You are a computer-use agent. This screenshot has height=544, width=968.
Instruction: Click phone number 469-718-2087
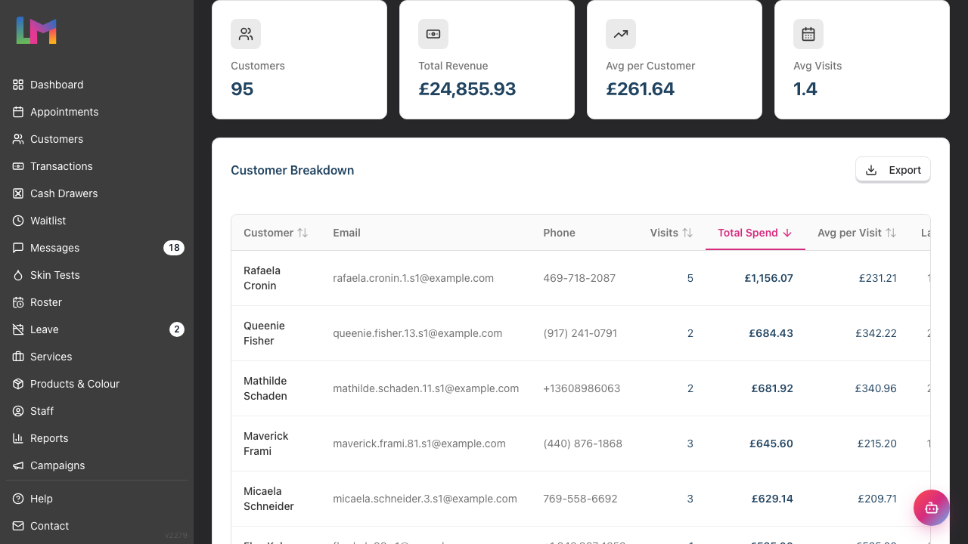click(x=579, y=278)
